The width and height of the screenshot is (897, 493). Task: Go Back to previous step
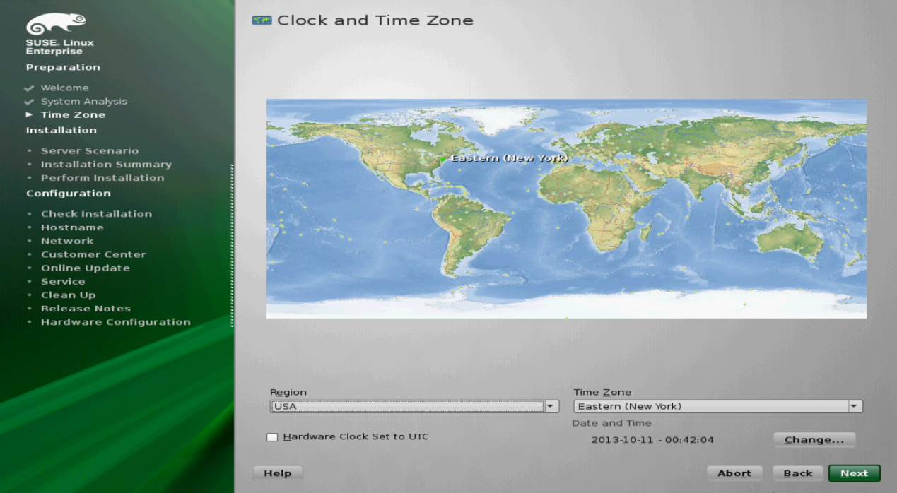pyautogui.click(x=798, y=473)
